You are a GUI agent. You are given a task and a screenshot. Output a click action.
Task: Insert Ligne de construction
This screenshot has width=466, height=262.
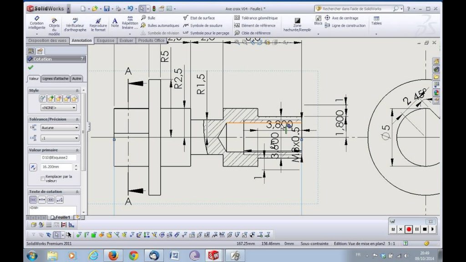coord(345,25)
